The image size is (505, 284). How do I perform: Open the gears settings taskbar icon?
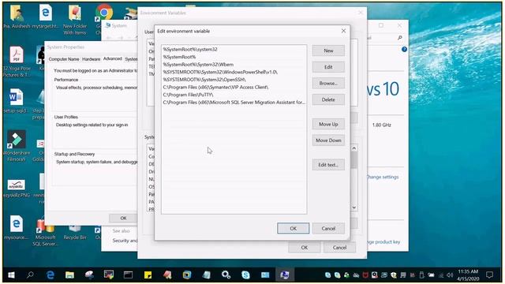click(x=226, y=275)
